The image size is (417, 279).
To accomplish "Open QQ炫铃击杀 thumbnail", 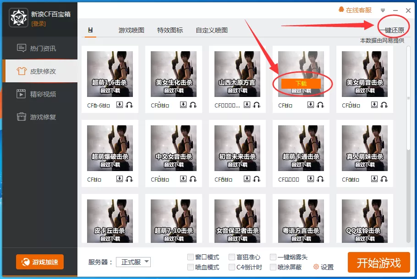I will click(365, 221).
